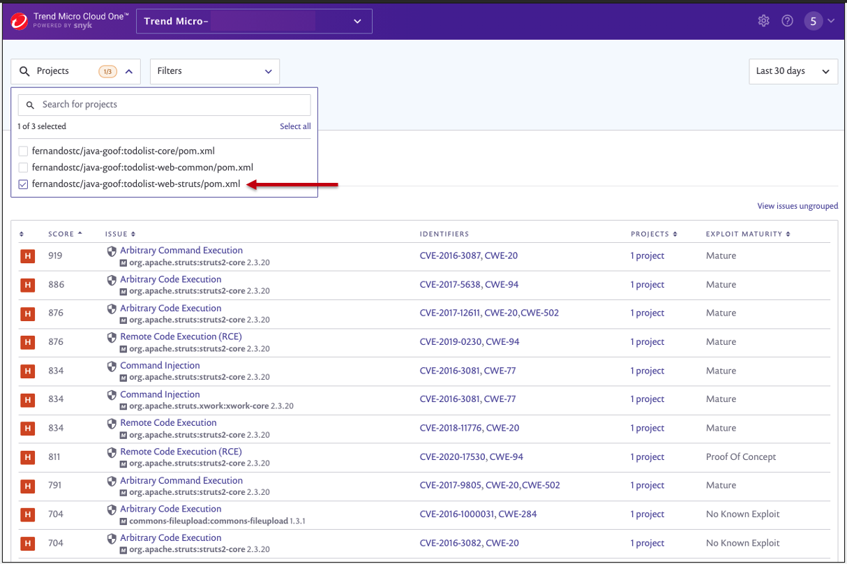Click High severity badge for CVE-2017-12611 row
The width and height of the screenshot is (847, 564).
(x=27, y=313)
